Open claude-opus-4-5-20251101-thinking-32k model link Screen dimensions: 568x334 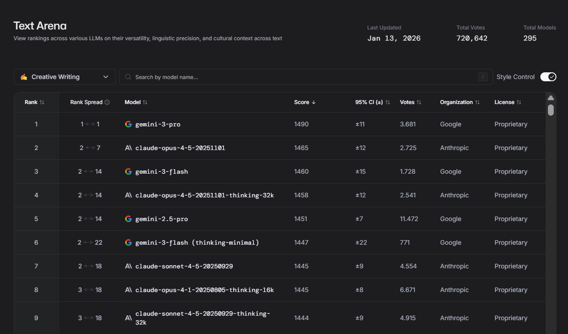point(204,195)
